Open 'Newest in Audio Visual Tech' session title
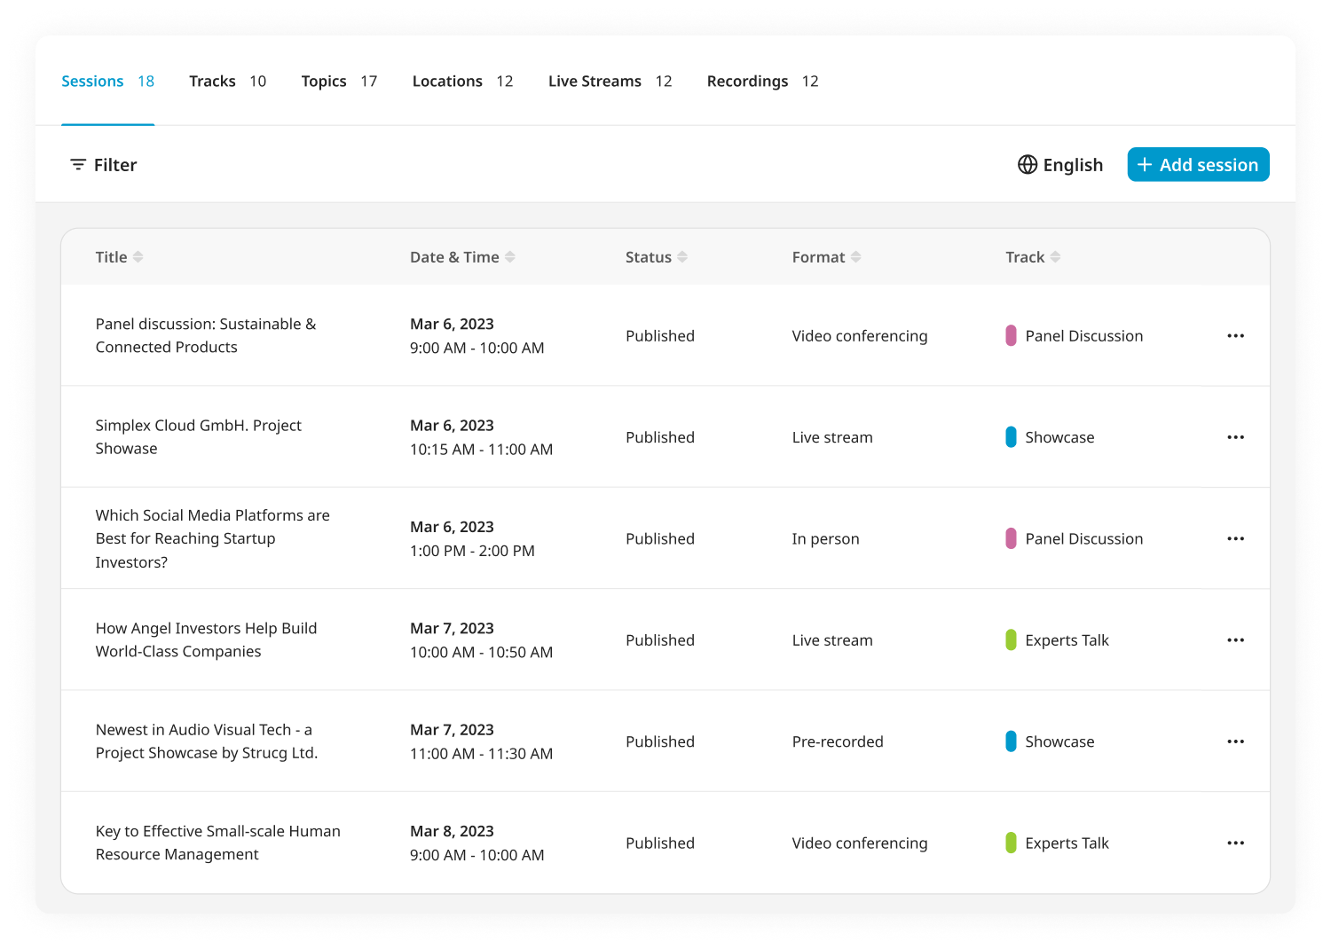The height and width of the screenshot is (949, 1331). click(207, 741)
